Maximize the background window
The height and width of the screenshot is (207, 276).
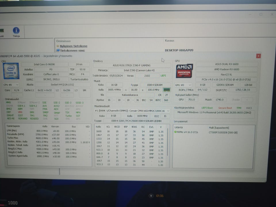coord(261,14)
